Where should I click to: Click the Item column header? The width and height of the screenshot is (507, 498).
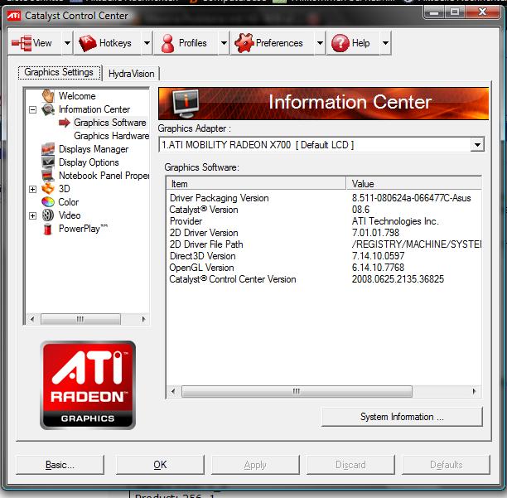[x=256, y=184]
